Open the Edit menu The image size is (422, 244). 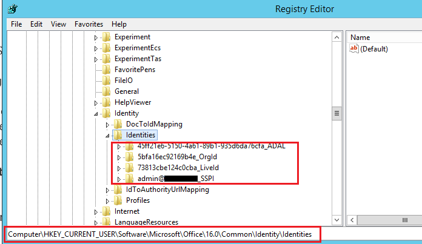point(36,24)
